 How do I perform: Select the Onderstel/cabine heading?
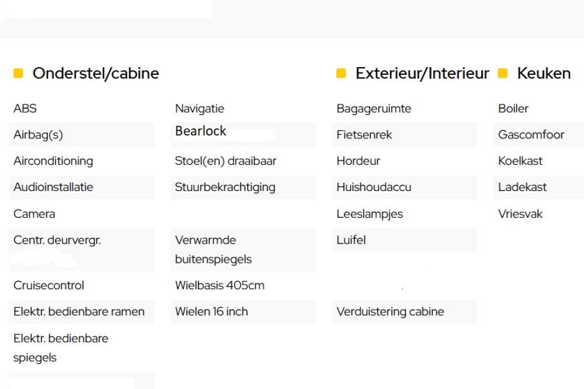96,74
